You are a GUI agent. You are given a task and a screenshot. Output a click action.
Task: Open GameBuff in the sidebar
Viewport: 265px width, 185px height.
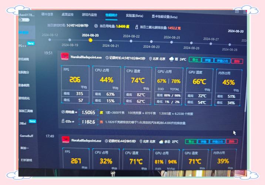point(26,136)
